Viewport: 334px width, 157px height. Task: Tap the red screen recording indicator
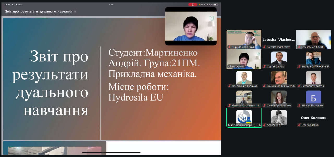pos(193,4)
